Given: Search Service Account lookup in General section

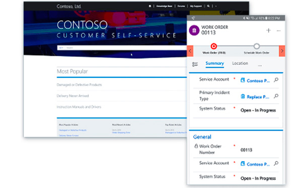Looking at the screenshot, I should pyautogui.click(x=276, y=163).
